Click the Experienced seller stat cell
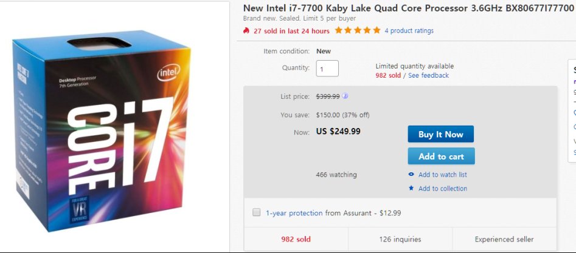Image resolution: width=576 pixels, height=253 pixels. pos(504,239)
